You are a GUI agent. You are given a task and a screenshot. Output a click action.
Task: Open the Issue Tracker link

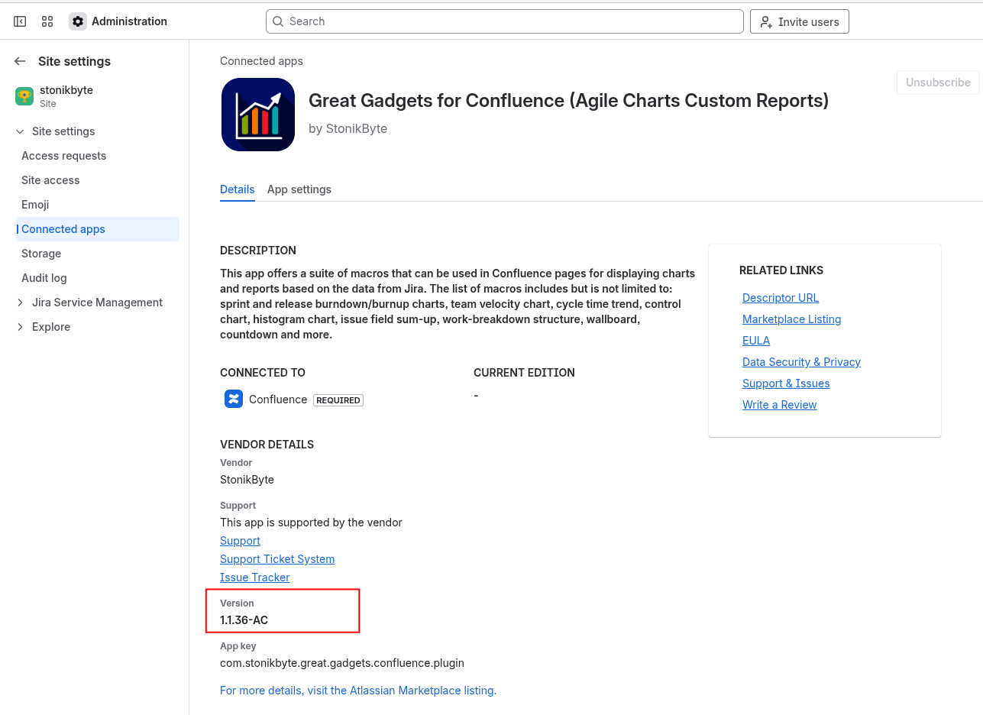click(254, 577)
